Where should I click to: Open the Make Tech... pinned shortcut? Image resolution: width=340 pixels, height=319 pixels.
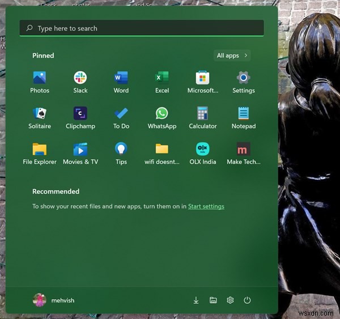tap(243, 154)
